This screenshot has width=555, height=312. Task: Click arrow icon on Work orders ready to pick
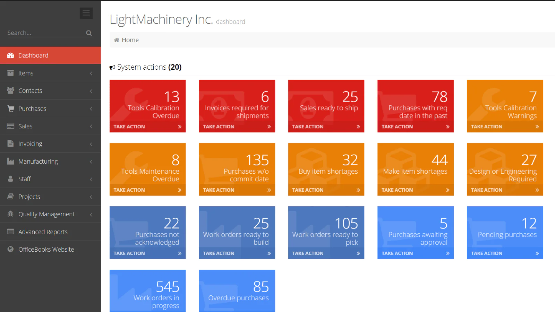coord(358,254)
